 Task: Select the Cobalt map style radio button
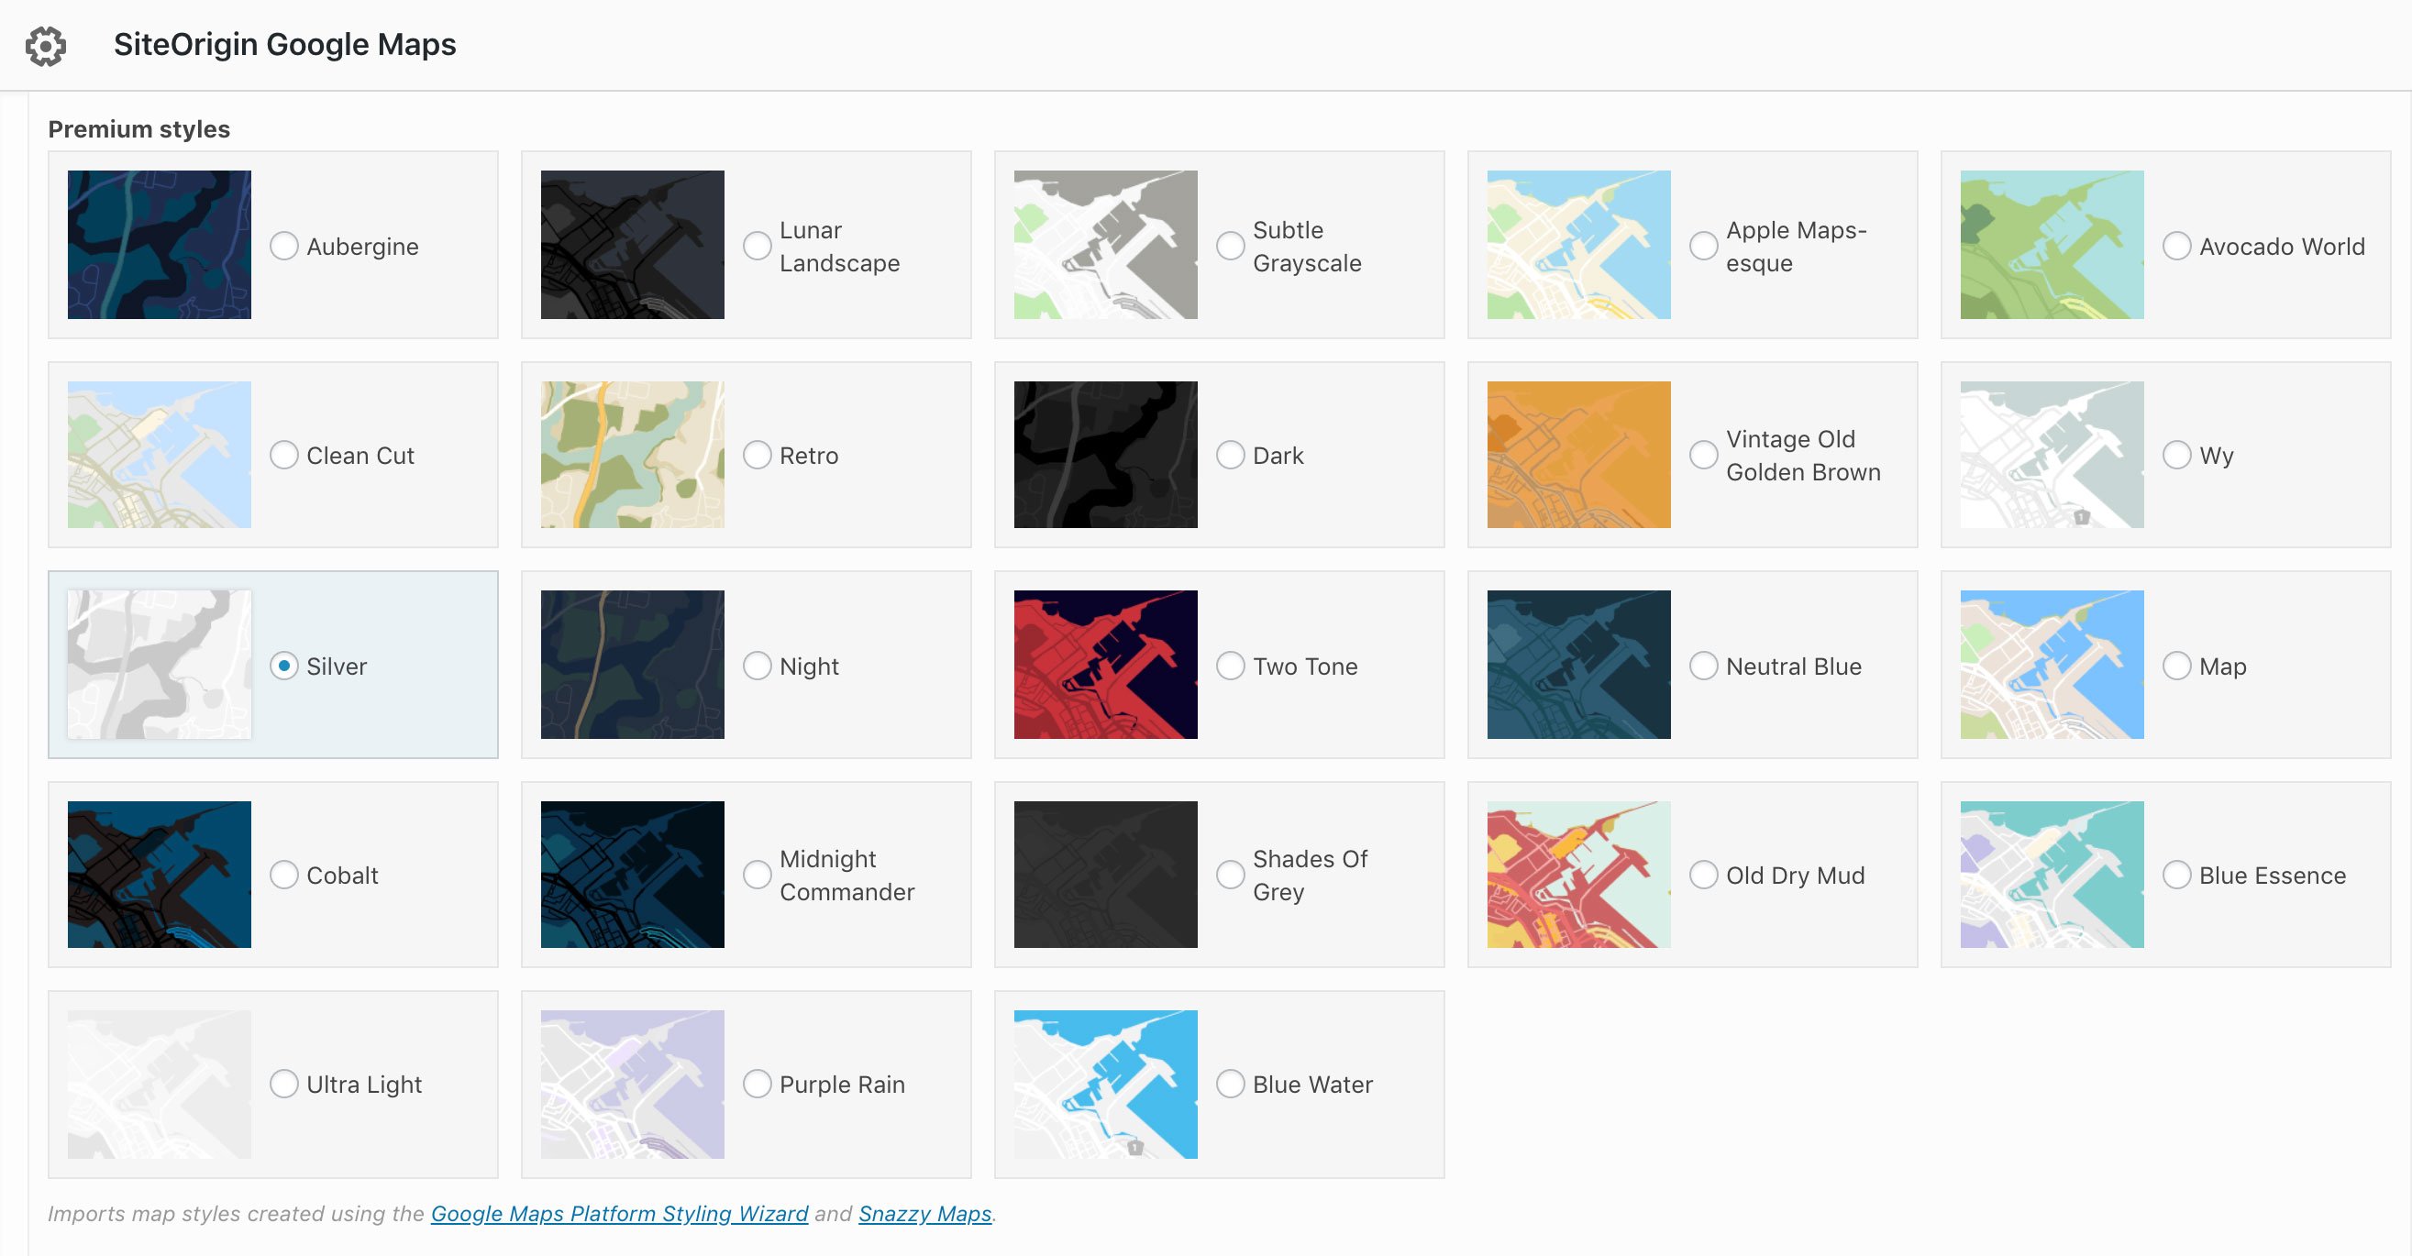click(284, 874)
